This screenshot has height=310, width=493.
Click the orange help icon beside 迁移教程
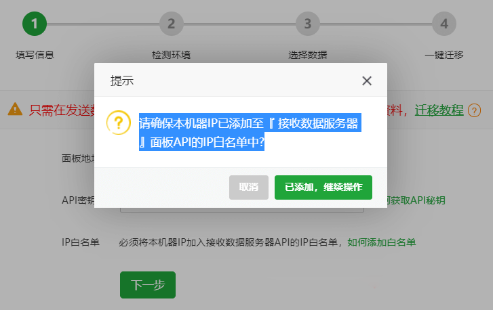(x=474, y=110)
